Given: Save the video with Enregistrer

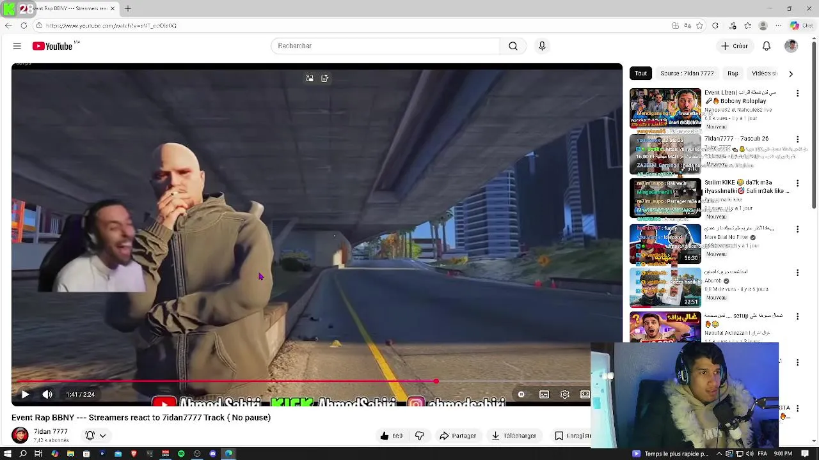Looking at the screenshot, I should (572, 436).
